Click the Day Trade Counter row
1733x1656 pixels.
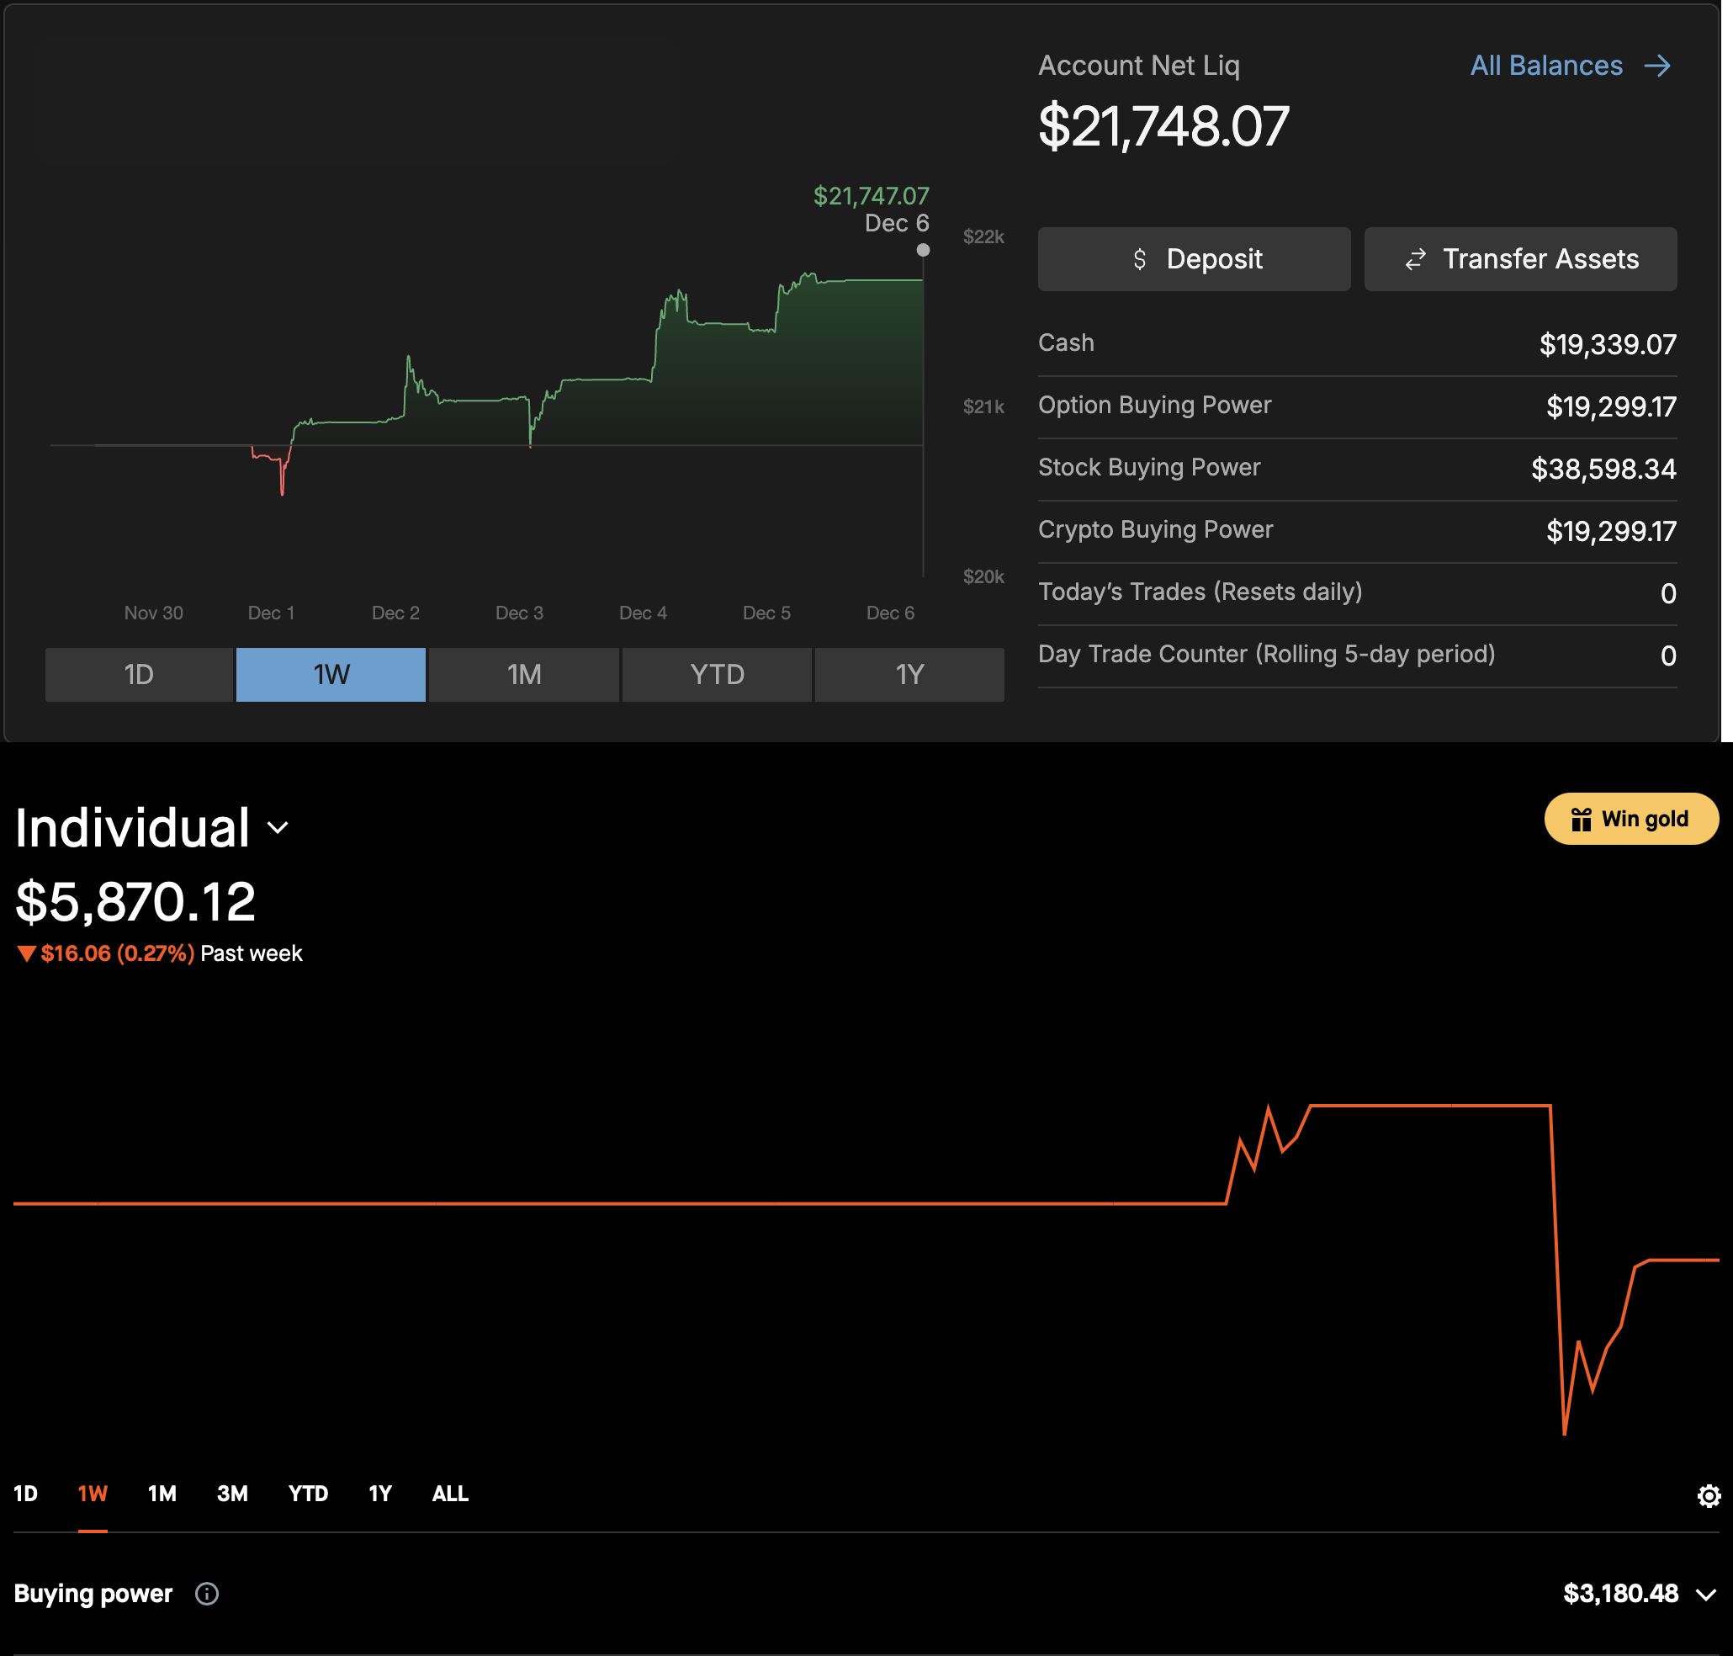click(1356, 655)
